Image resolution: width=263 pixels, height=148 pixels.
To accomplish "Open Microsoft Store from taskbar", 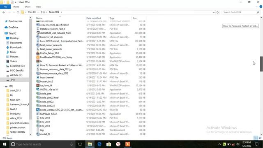I will (x=108, y=144).
